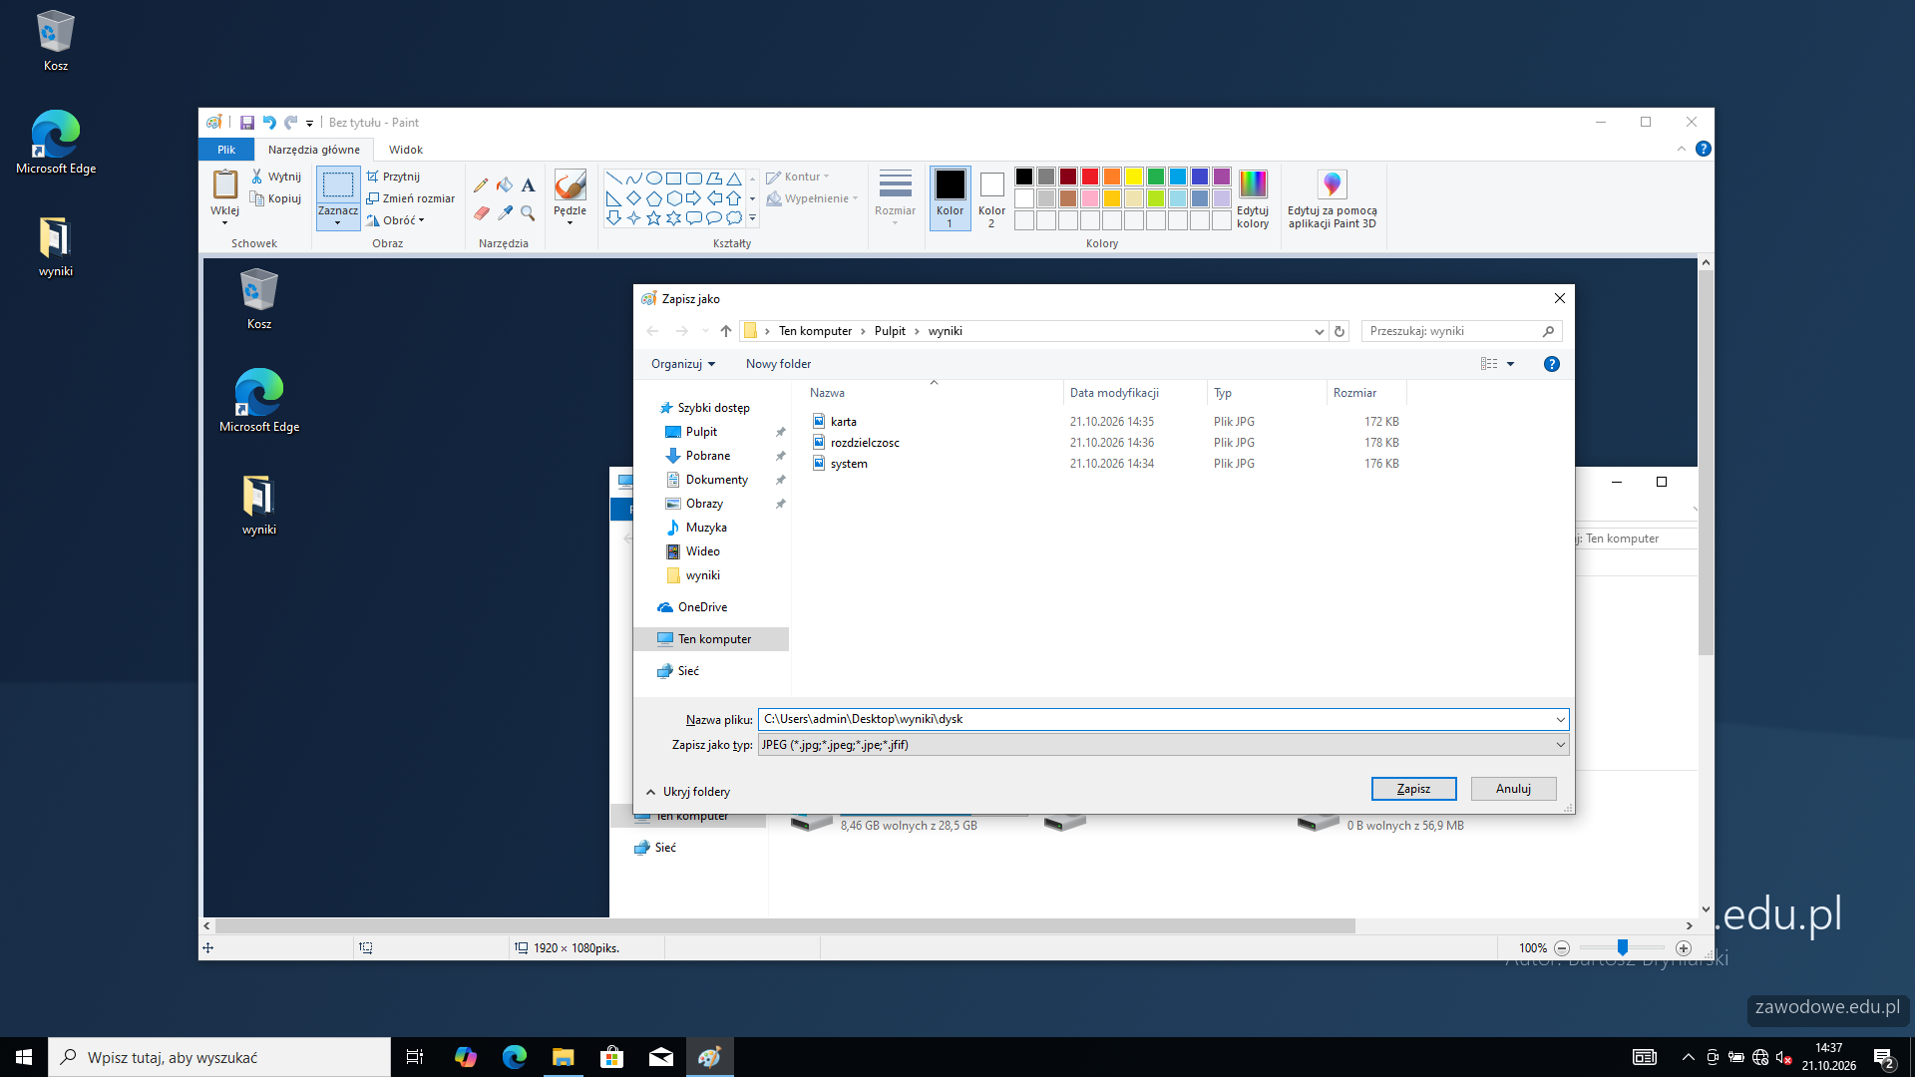Click the Save icon in Paint quick access toolbar
Viewport: 1915px width, 1077px height.
[247, 123]
